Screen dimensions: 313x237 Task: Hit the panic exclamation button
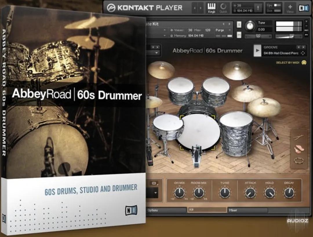pos(258,8)
